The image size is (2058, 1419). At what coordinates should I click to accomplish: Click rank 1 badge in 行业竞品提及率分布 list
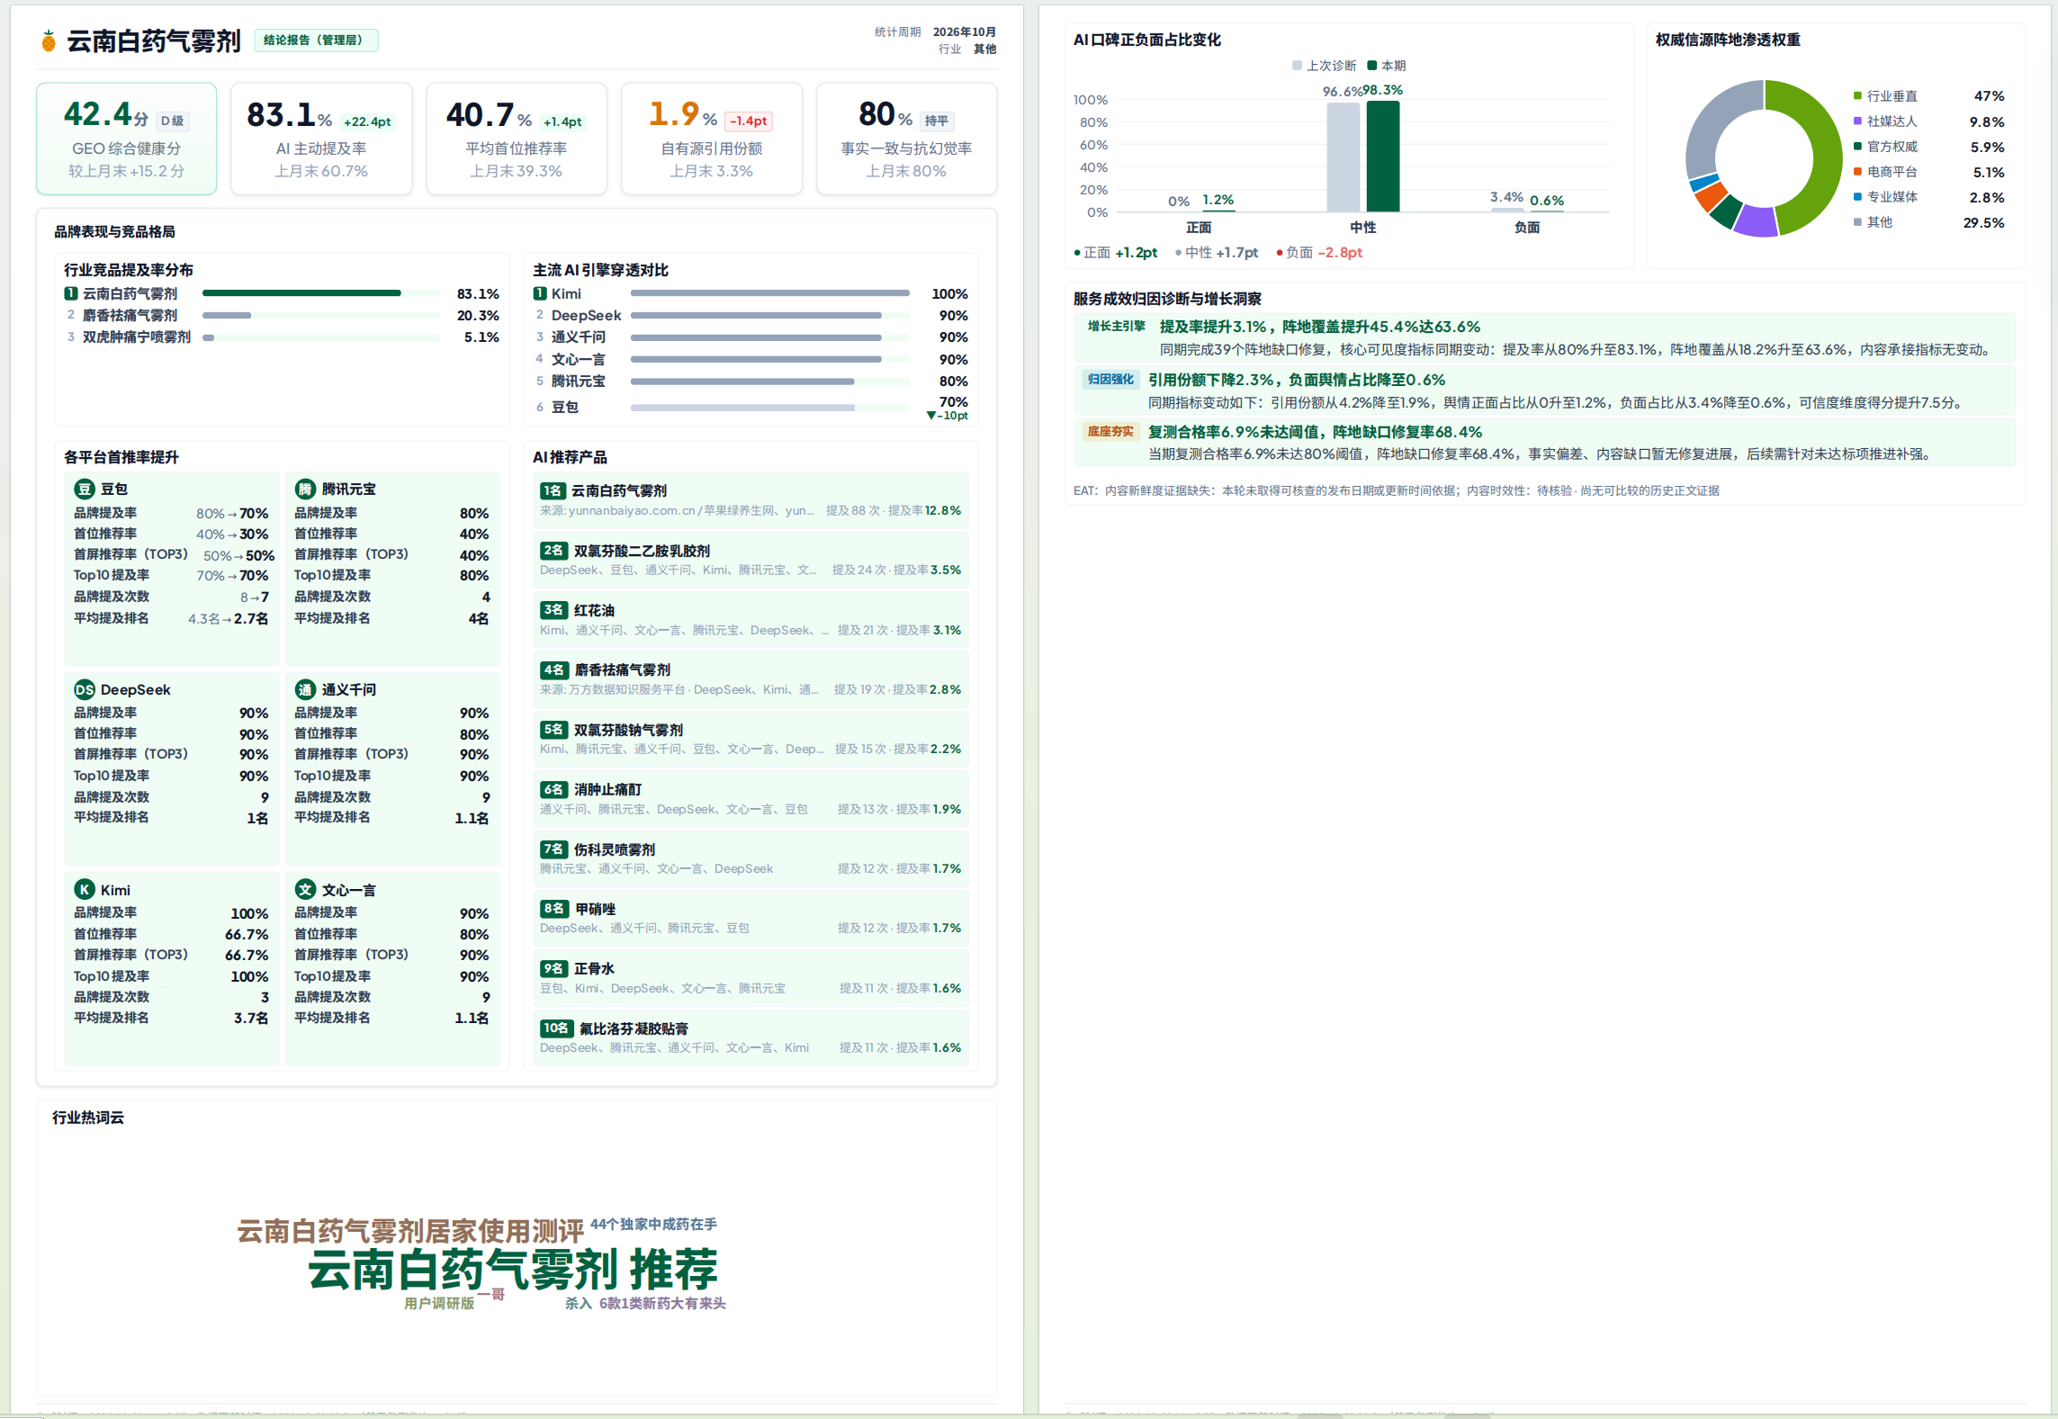coord(71,293)
